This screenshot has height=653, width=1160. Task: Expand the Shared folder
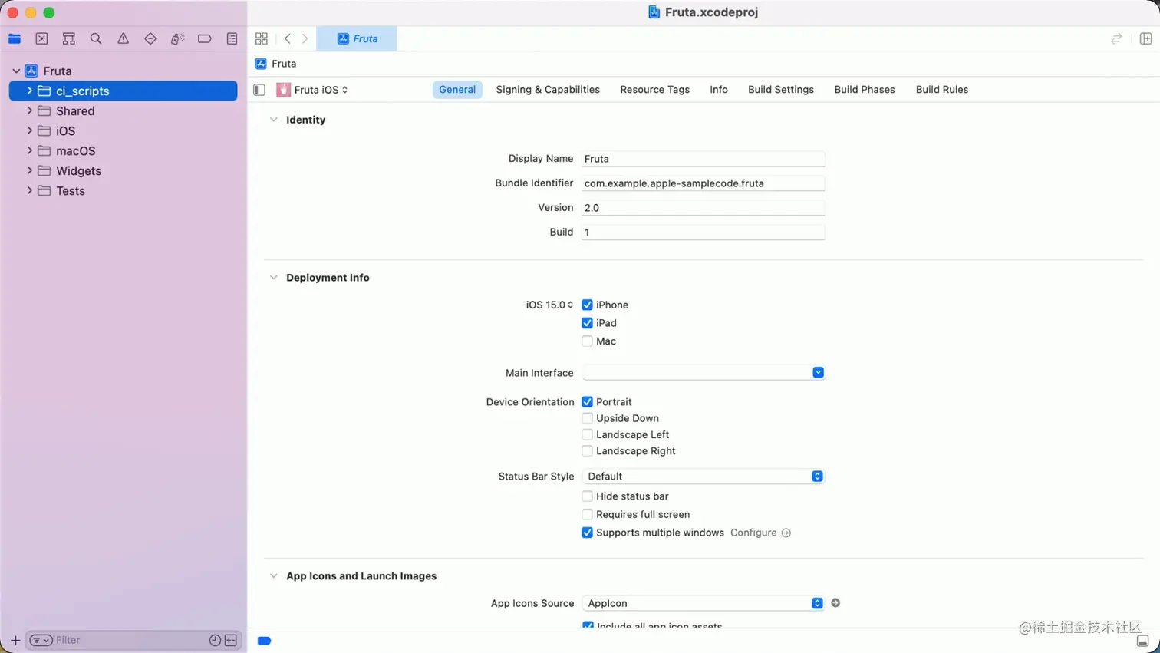click(29, 110)
